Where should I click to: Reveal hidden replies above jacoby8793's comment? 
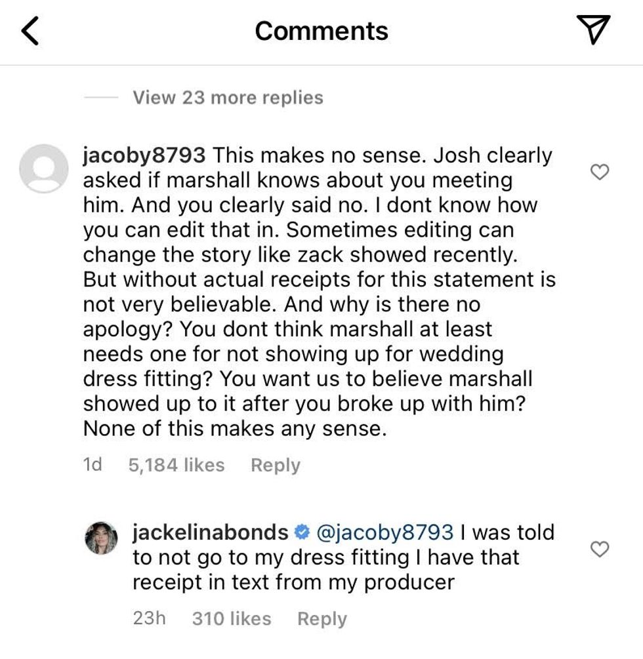pos(226,97)
